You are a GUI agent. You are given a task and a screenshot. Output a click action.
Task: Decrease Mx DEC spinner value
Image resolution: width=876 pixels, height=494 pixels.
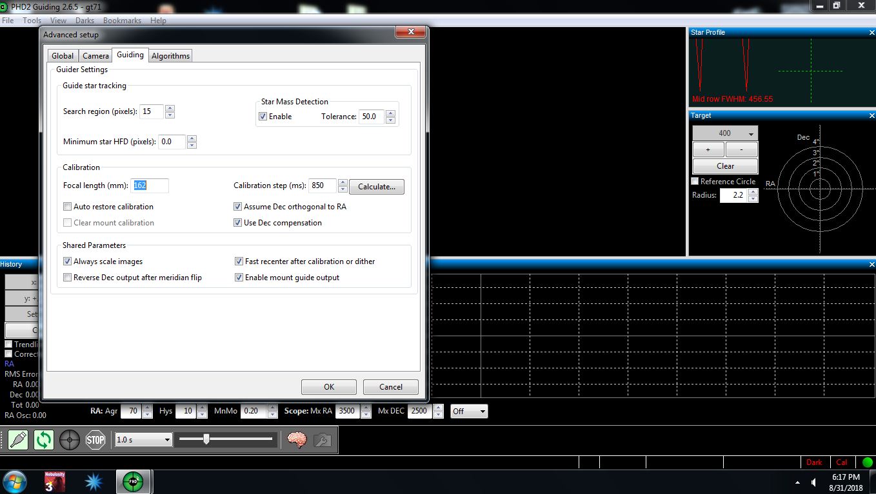tap(439, 415)
